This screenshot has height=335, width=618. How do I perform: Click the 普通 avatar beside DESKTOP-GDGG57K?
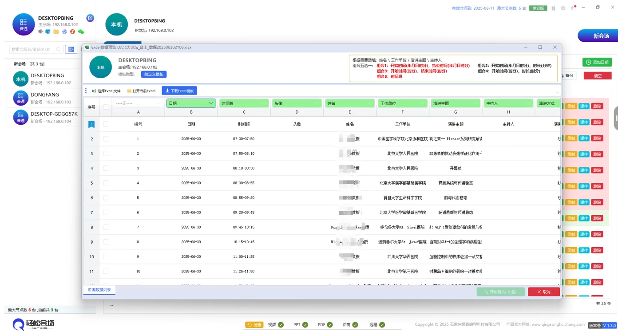(x=21, y=117)
